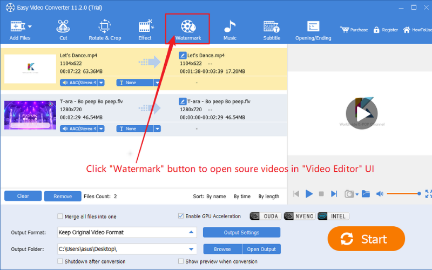
Task: Open the HowToUse home link
Action: click(417, 30)
